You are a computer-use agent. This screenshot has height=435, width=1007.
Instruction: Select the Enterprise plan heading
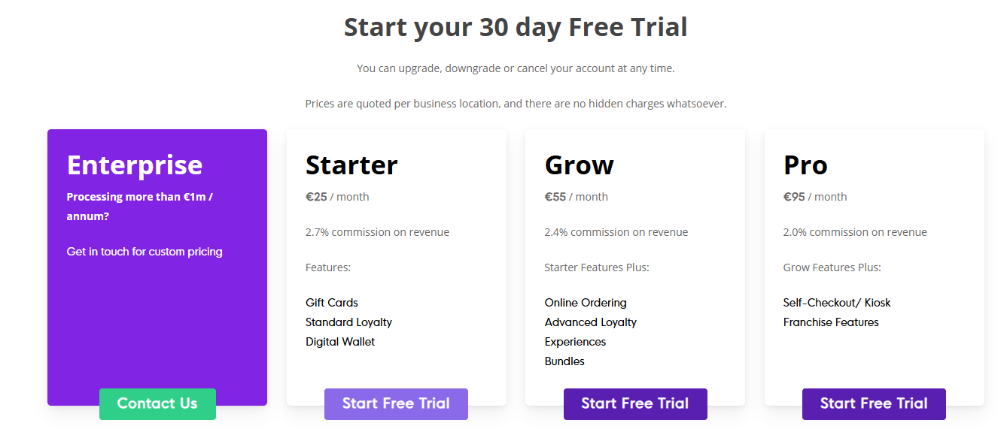(135, 165)
